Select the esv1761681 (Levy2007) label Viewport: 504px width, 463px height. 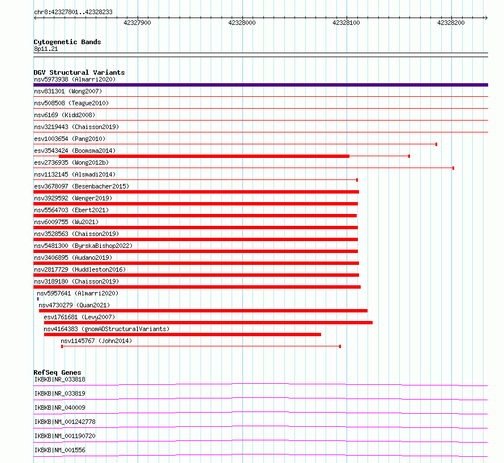[x=79, y=317]
